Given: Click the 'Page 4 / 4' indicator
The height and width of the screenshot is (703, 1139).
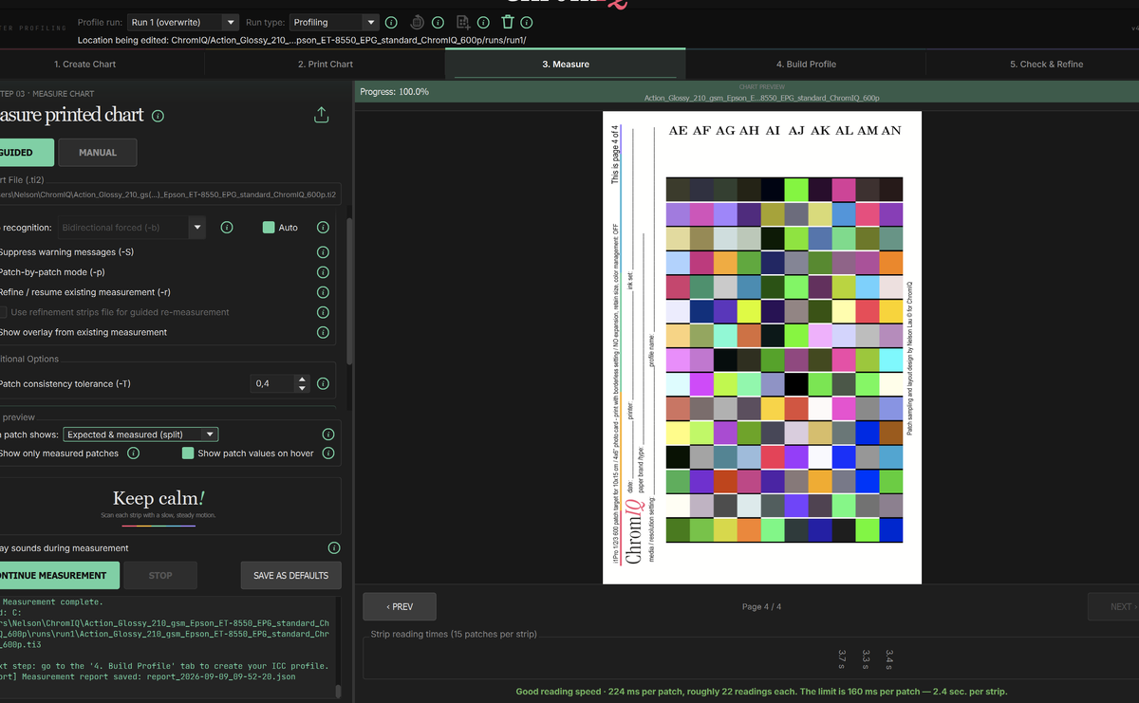Looking at the screenshot, I should (762, 606).
